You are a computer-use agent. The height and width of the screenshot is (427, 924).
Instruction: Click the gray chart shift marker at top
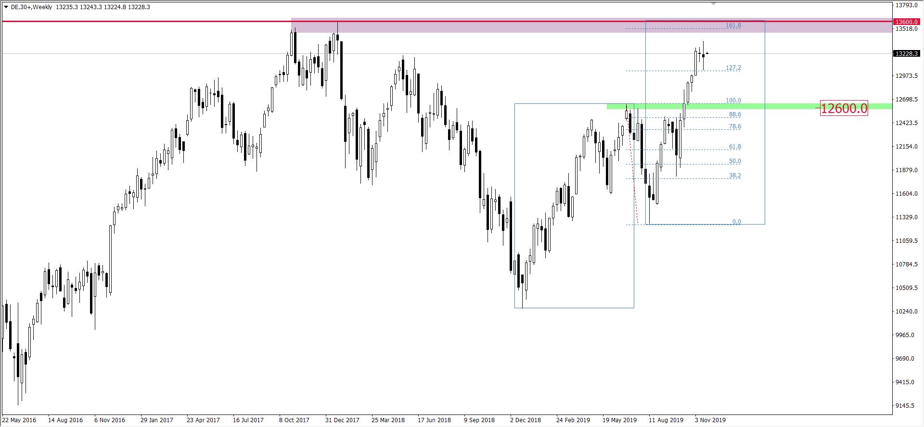(x=714, y=4)
